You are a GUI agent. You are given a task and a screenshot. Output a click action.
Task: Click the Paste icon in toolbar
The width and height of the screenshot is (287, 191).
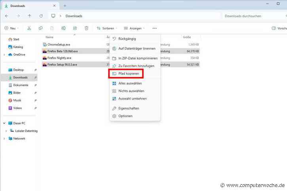pos(52,28)
